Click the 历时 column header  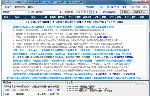pos(45,17)
